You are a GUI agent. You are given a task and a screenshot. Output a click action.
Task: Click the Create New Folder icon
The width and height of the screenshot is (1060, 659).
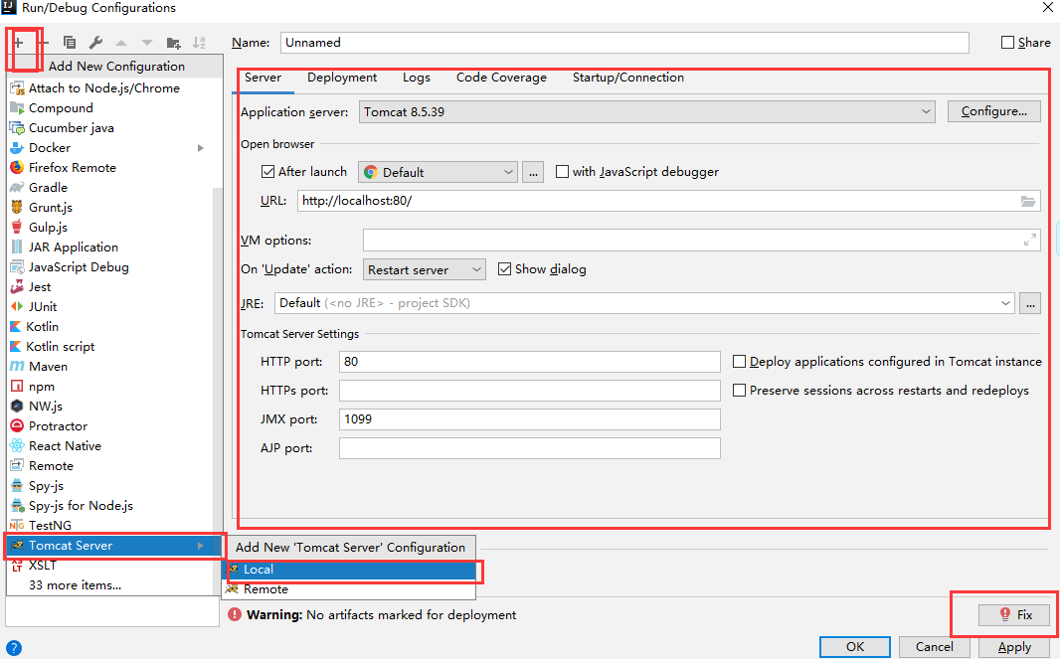pos(173,43)
